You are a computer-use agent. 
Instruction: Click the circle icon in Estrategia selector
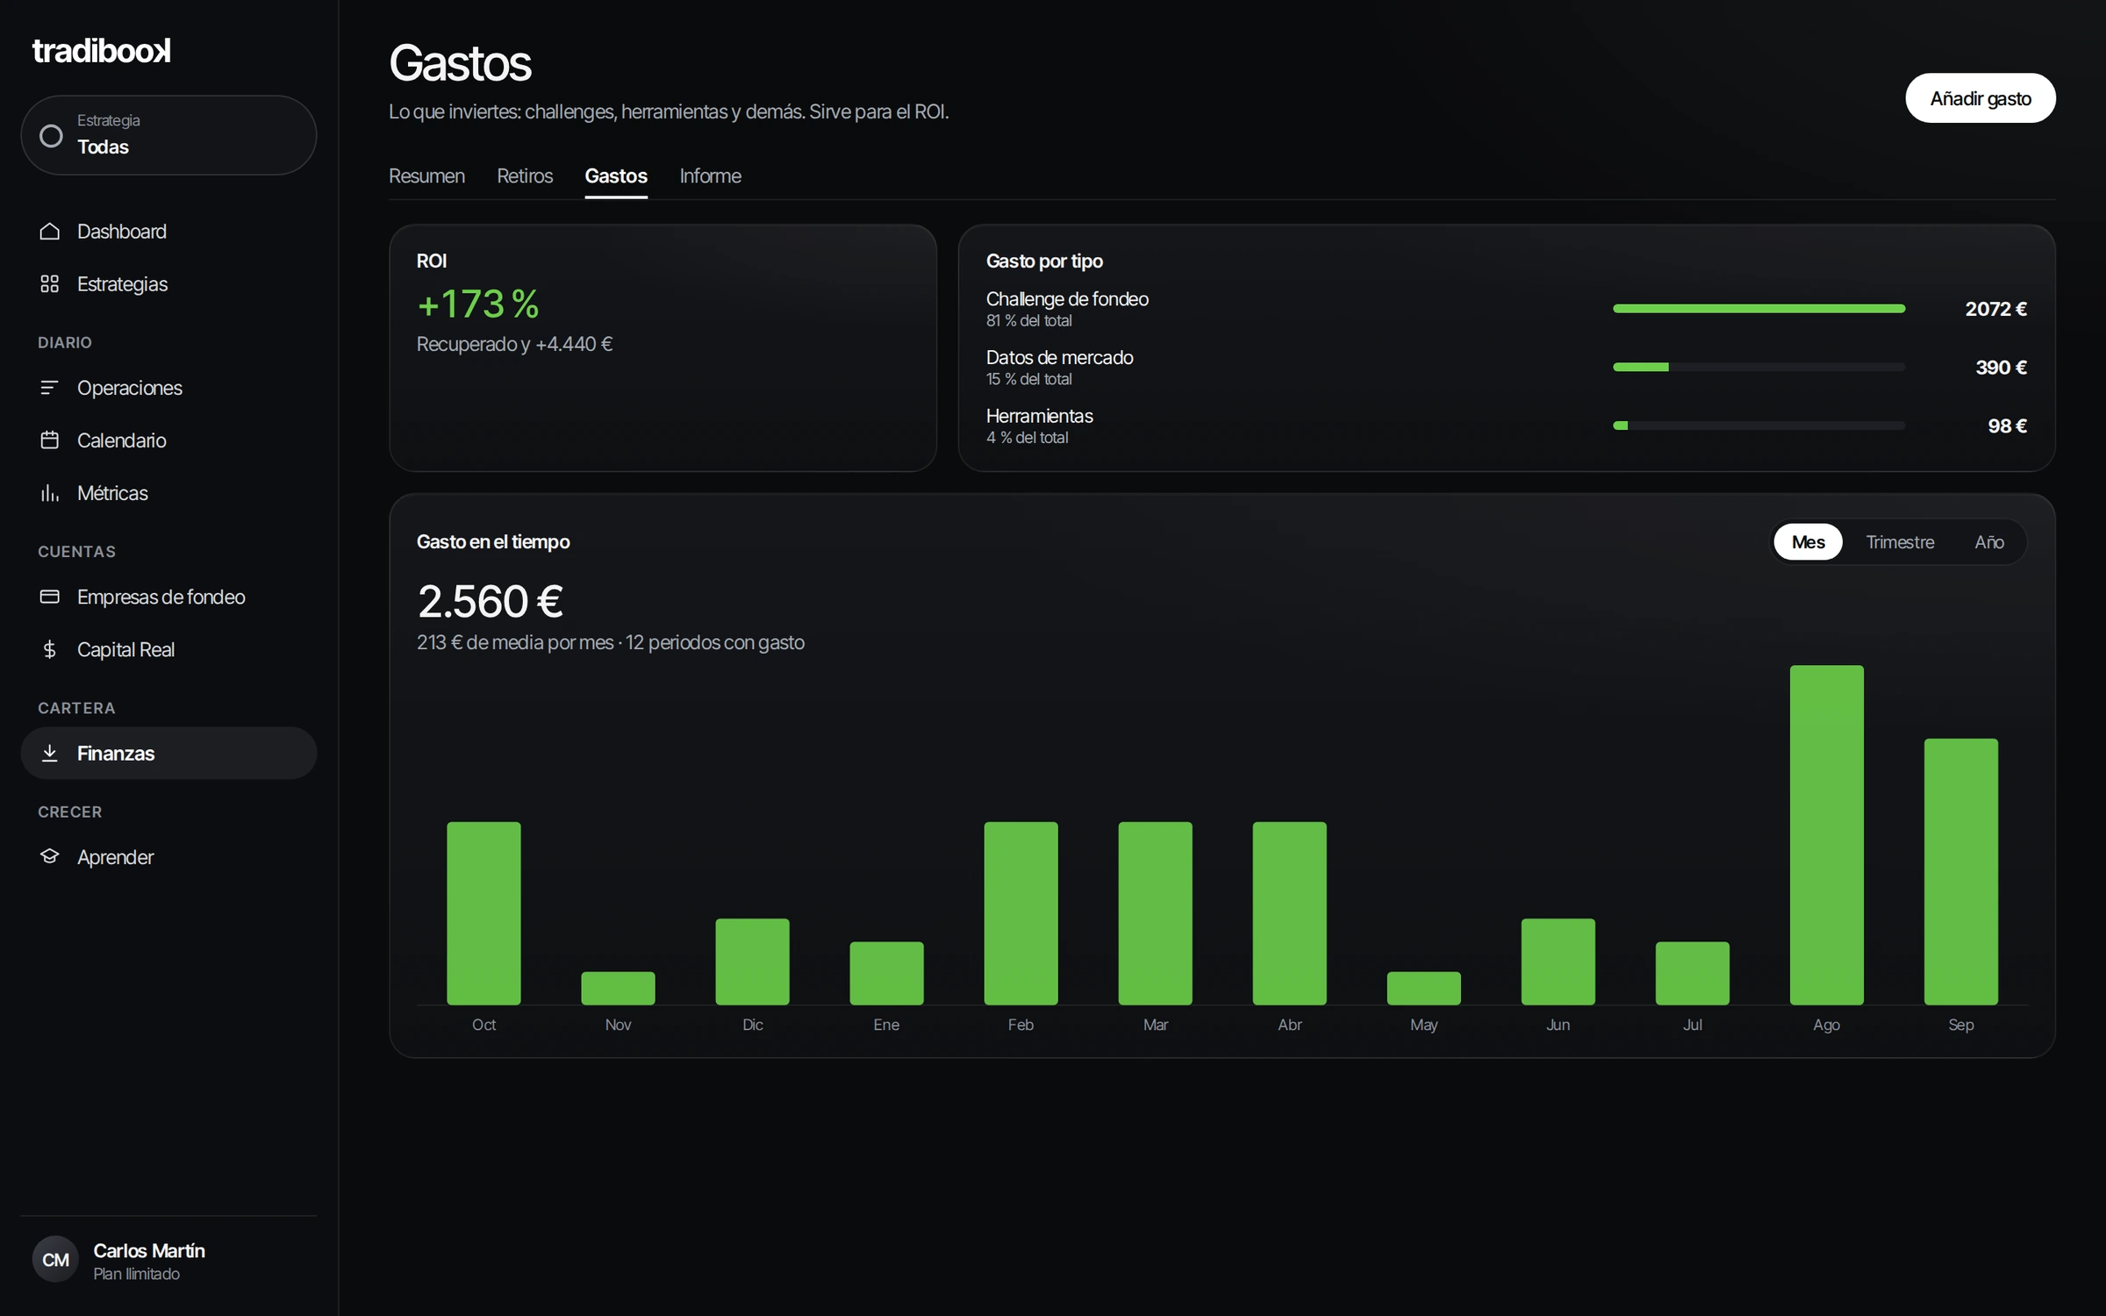(x=52, y=135)
